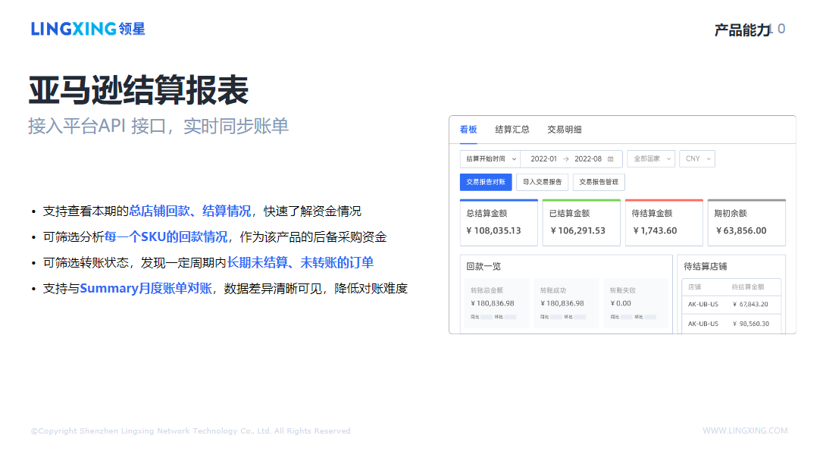Screen dimensions: 823x454
Task: Click the 亚马逊结算报表 slide title
Action: coord(139,90)
